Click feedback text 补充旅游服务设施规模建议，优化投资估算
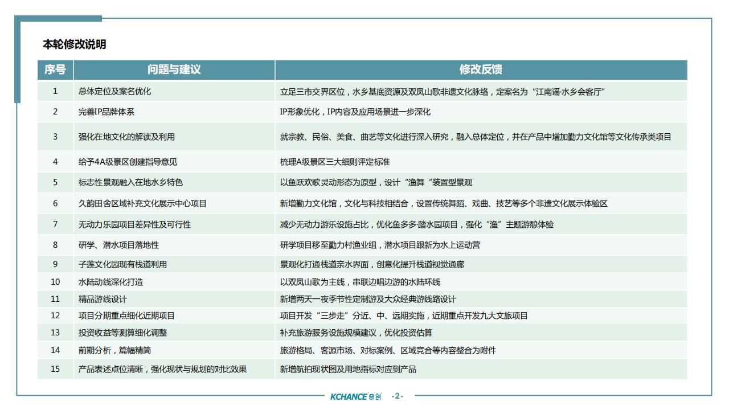The width and height of the screenshot is (729, 410). 356,333
